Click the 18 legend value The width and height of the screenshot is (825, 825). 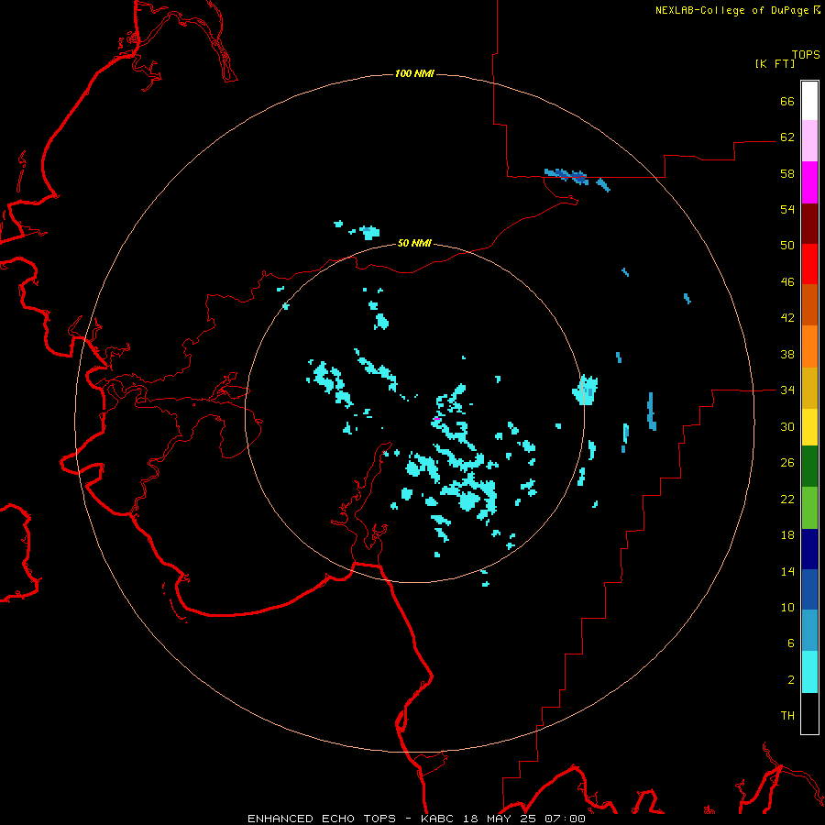pos(787,535)
